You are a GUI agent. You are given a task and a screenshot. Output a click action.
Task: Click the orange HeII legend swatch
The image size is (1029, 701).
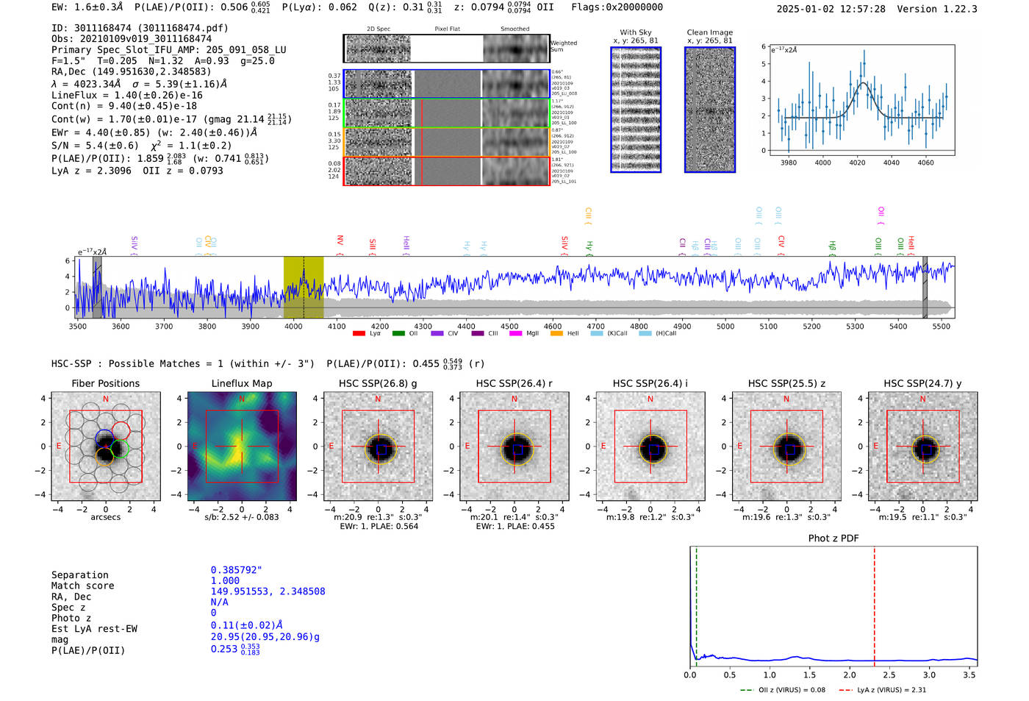(x=556, y=333)
